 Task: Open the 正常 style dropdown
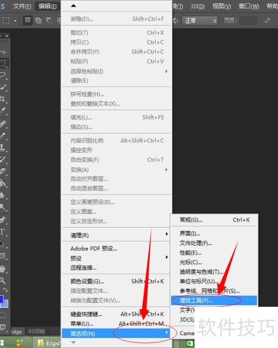[x=200, y=21]
